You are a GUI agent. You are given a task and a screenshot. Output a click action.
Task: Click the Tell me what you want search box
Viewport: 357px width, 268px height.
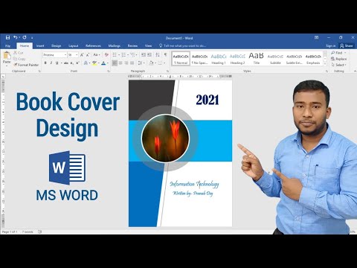point(183,46)
